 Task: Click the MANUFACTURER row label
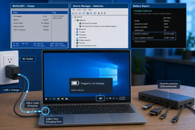point(141,24)
